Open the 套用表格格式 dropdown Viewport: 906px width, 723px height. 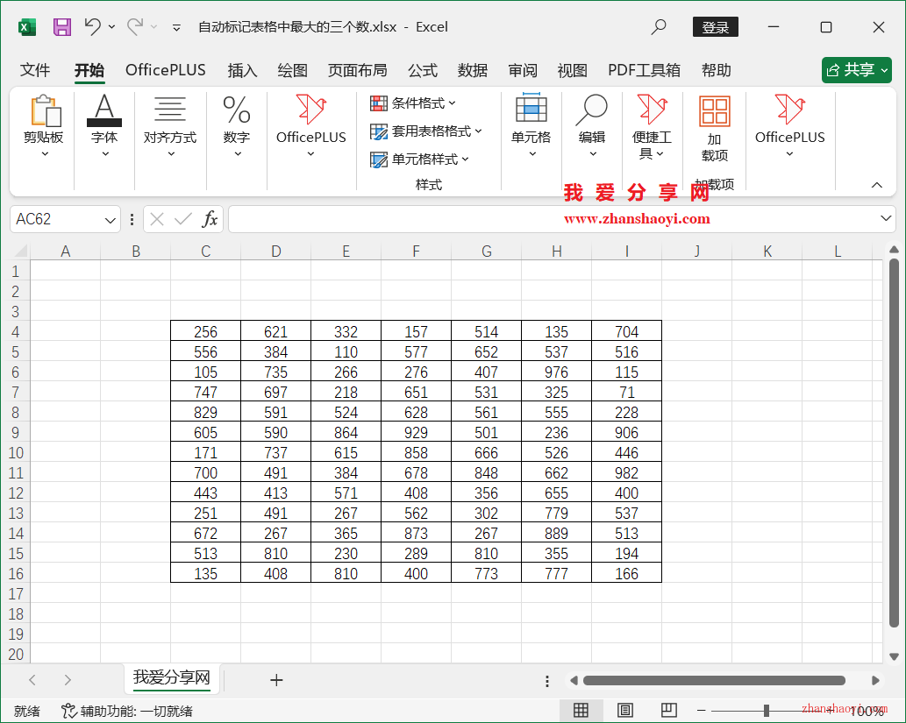pyautogui.click(x=426, y=131)
